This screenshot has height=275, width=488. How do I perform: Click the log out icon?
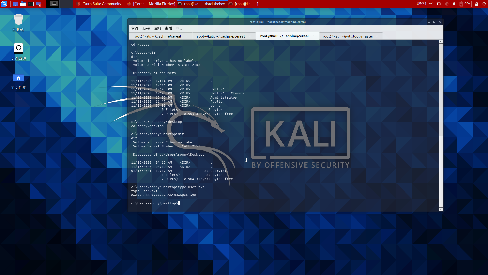point(484,4)
